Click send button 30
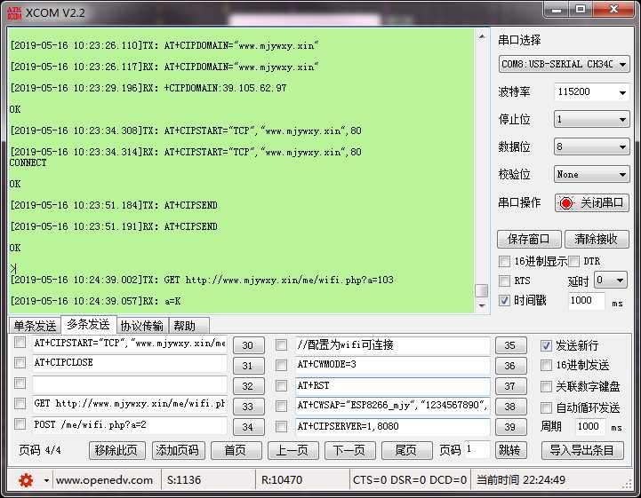The width and height of the screenshot is (641, 498). (x=248, y=345)
